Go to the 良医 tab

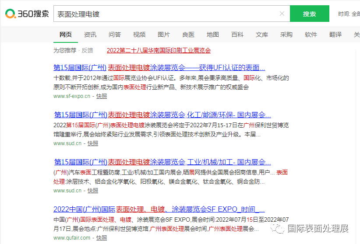point(188,35)
